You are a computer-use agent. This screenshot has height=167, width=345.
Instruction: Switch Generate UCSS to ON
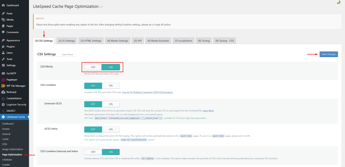[111, 104]
